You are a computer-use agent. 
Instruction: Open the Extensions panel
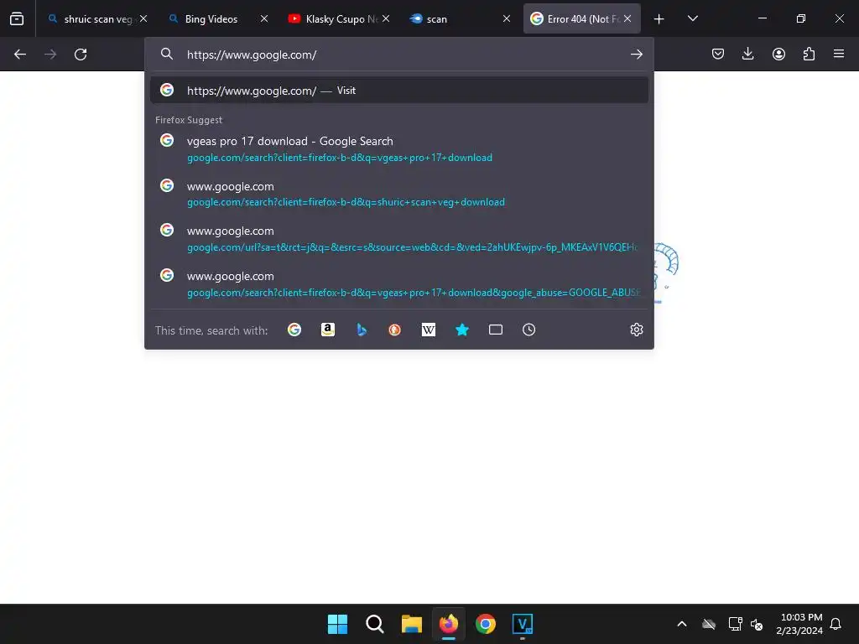[x=809, y=54]
